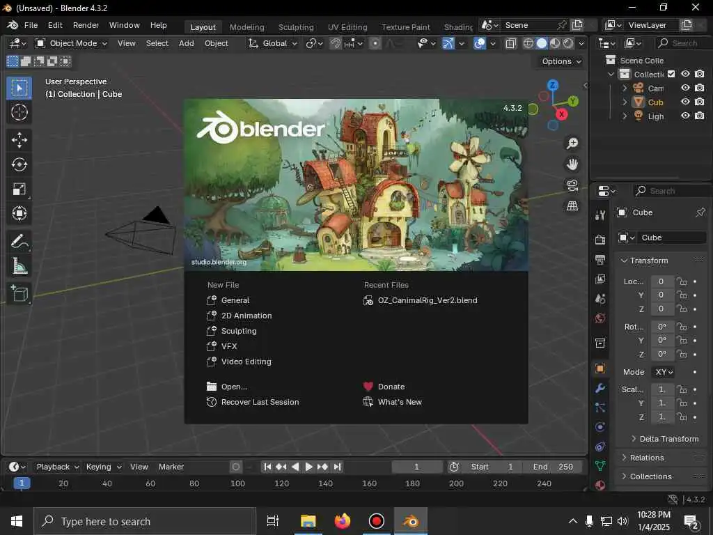Open the Physics properties tab
Screen dimensions: 713x535
pyautogui.click(x=600, y=427)
